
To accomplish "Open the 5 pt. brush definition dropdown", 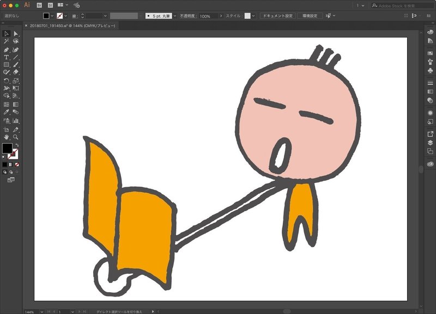I will click(175, 16).
